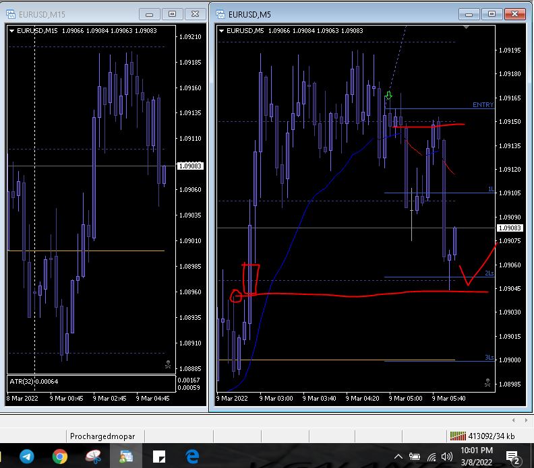Viewport: 534px width, 468px height.
Task: Expand the EURUSD,M5 chart triangle menu
Action: (221, 30)
